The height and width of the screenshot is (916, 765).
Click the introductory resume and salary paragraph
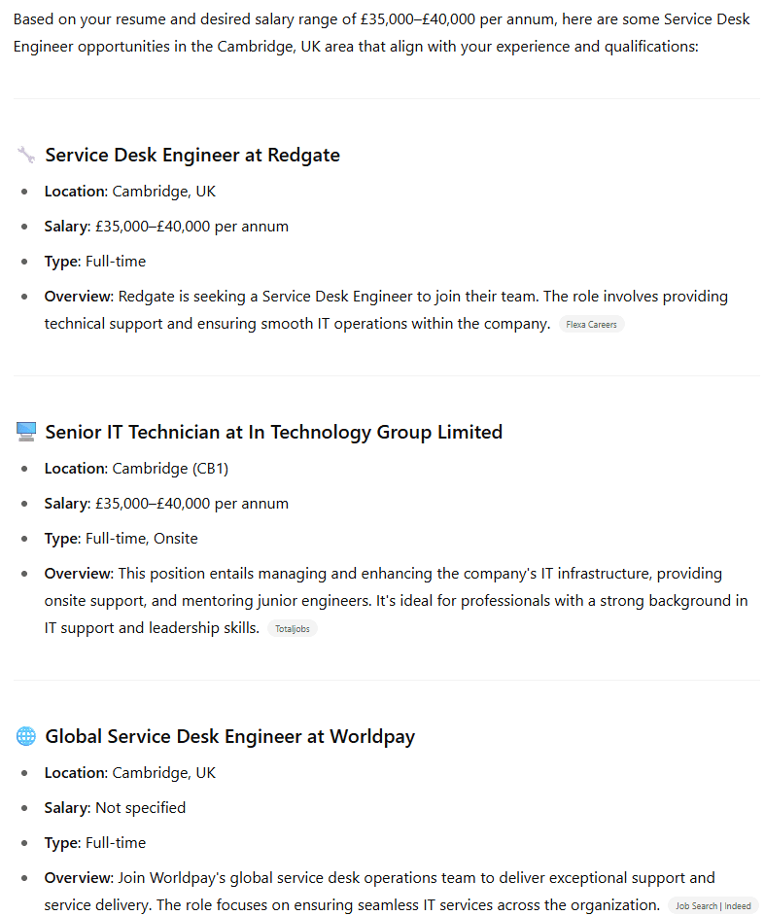click(381, 33)
